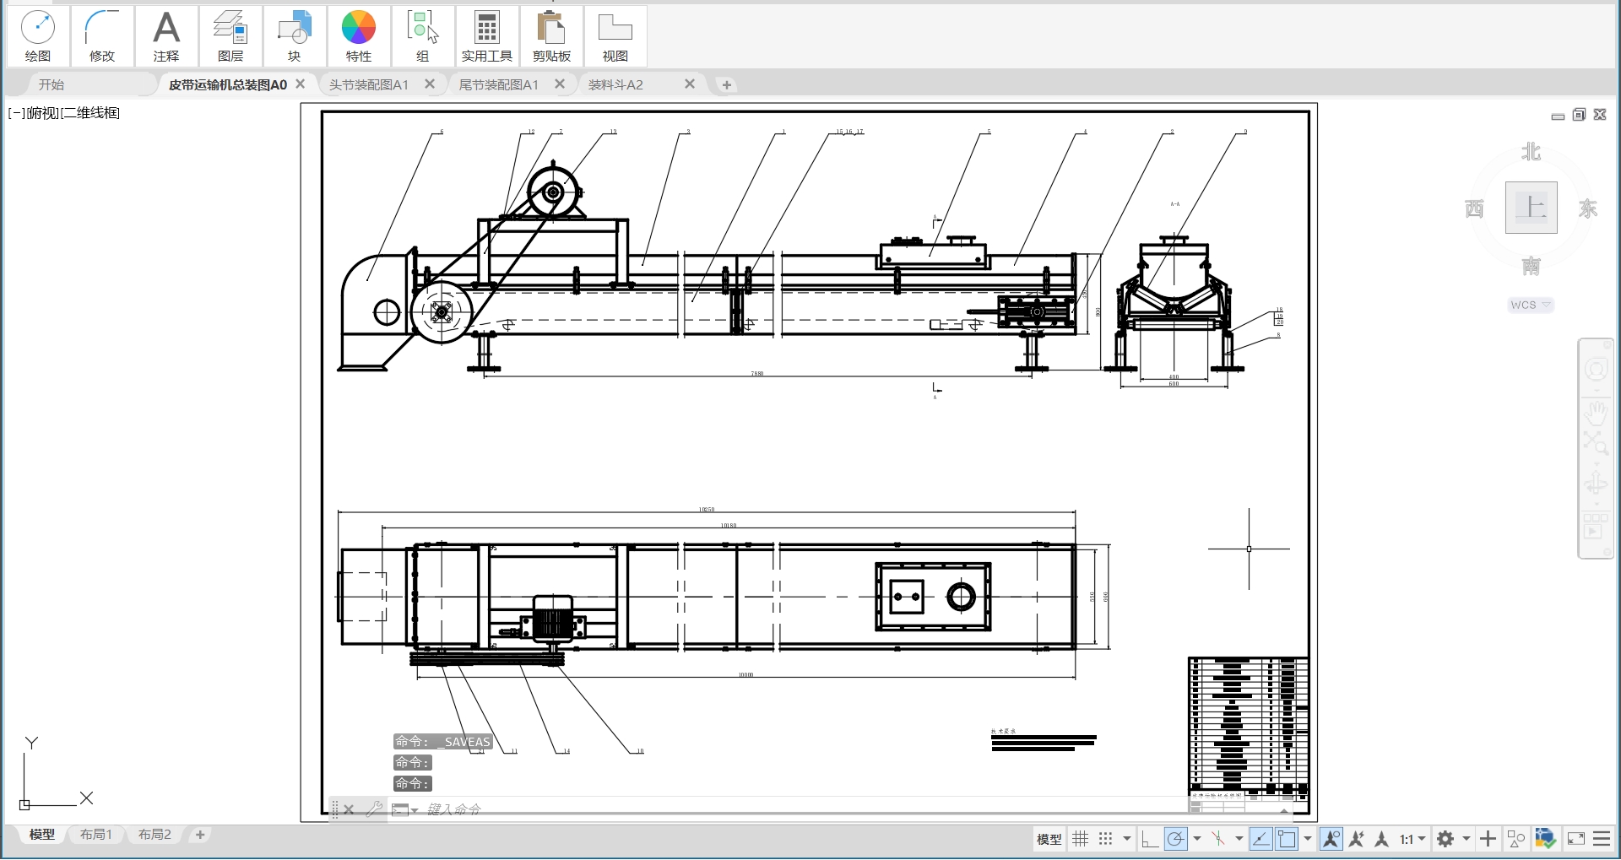Open the 二维线框 visual style menu
The width and height of the screenshot is (1621, 860).
[90, 113]
